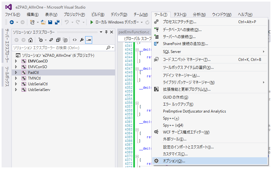
Task: Click the gear icon beside オプション
Action: coord(156,161)
